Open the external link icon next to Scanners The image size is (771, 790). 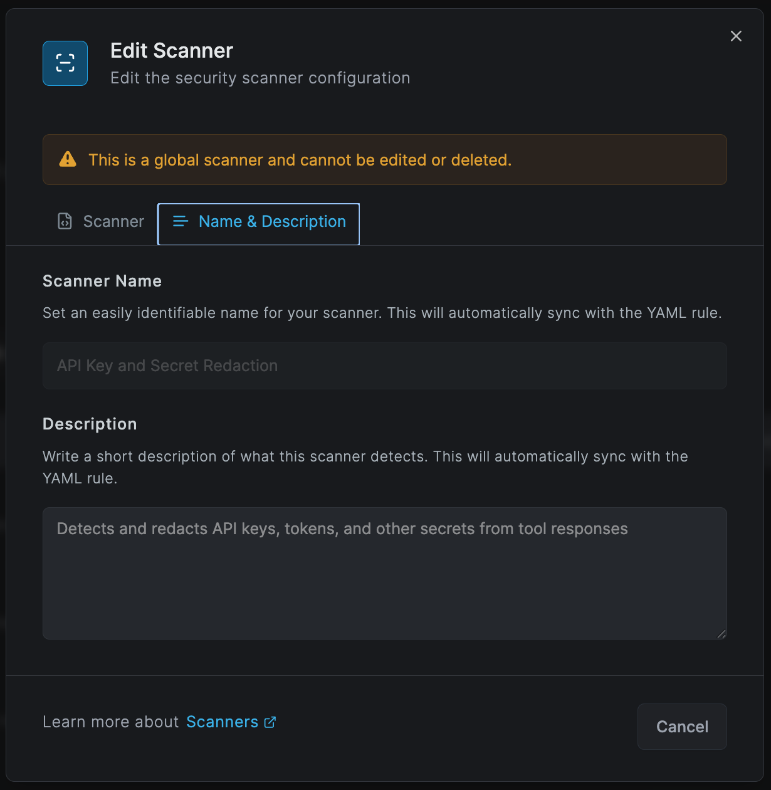coord(270,722)
